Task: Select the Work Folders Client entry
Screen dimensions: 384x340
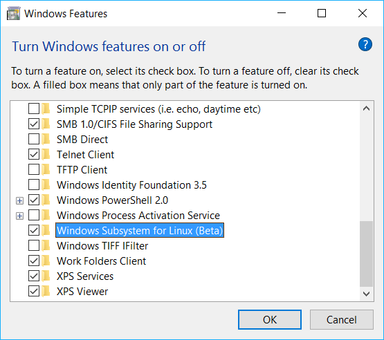Action: (102, 261)
